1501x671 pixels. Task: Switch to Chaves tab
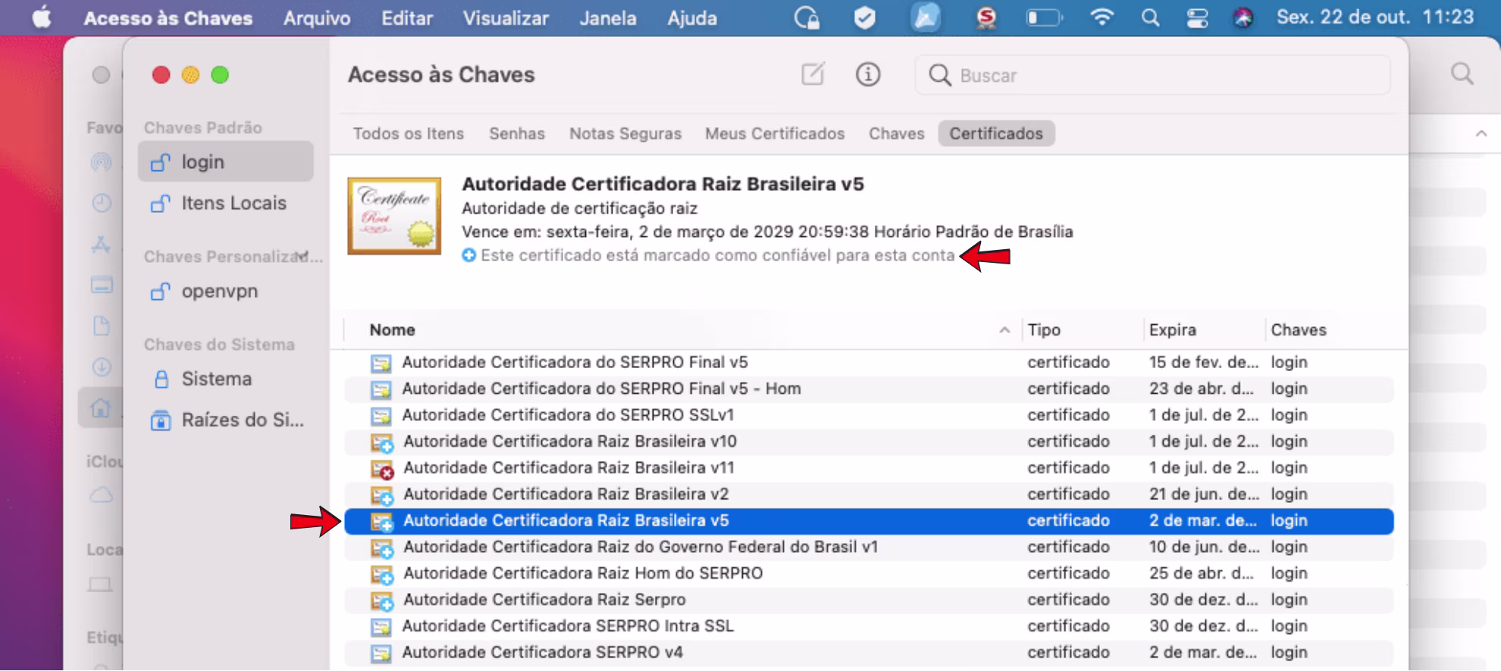click(x=897, y=133)
